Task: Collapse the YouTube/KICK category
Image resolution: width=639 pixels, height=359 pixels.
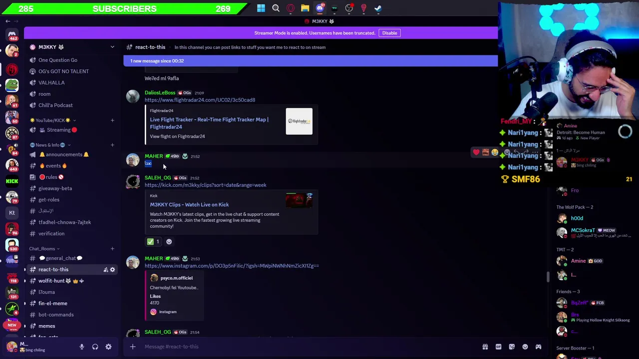Action: (x=52, y=120)
